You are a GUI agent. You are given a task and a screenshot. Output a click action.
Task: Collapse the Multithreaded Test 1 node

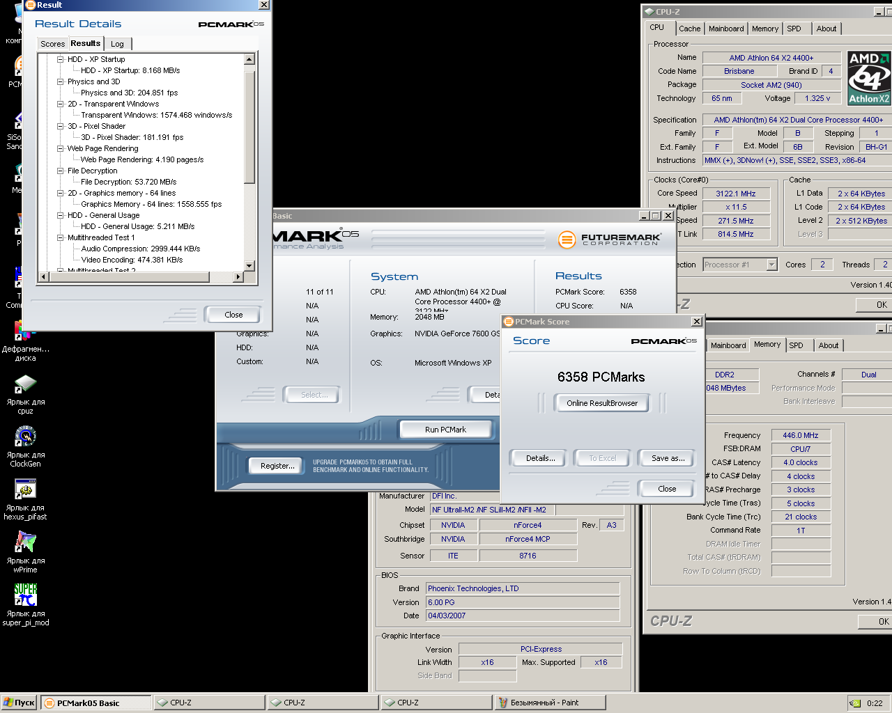coord(61,237)
